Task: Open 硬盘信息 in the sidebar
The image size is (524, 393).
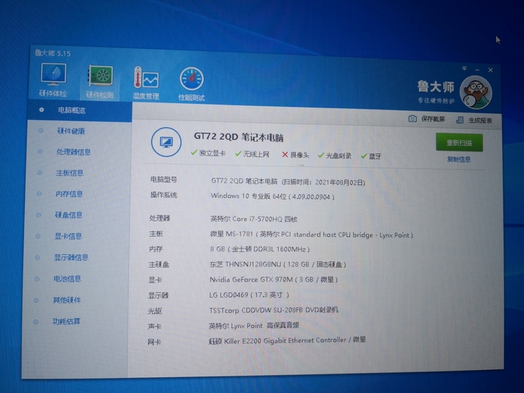Action: pyautogui.click(x=68, y=215)
